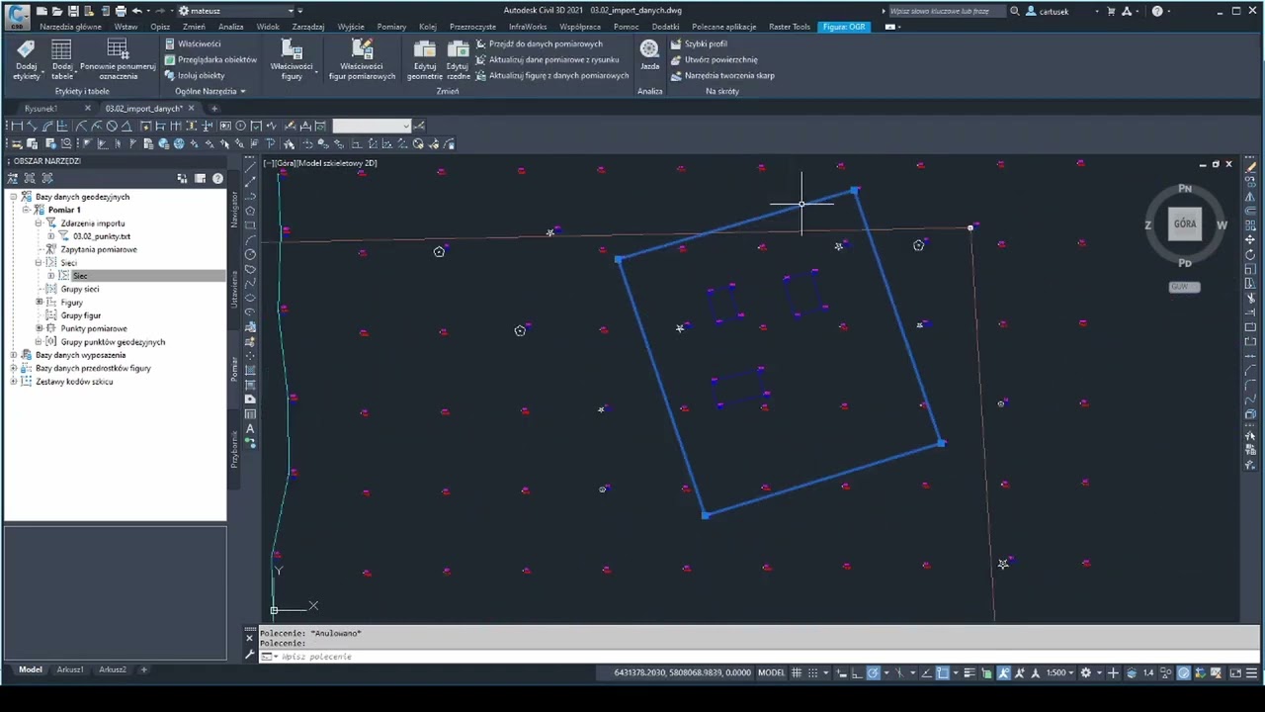Click the annotation scale 1:500
The image size is (1265, 712).
pos(1058,672)
